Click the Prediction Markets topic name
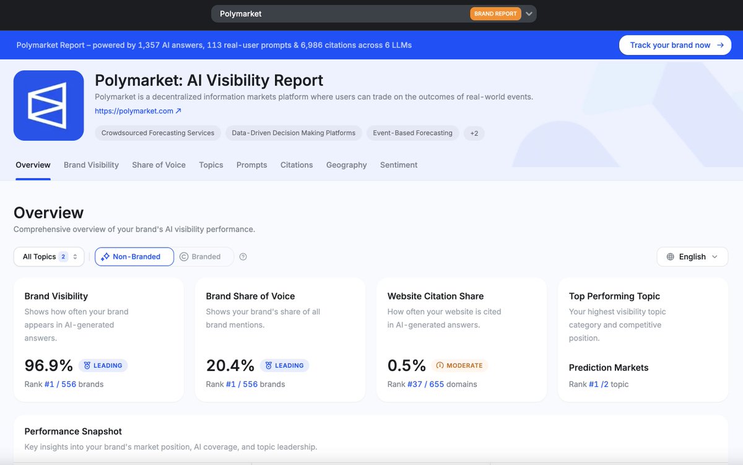 [609, 367]
